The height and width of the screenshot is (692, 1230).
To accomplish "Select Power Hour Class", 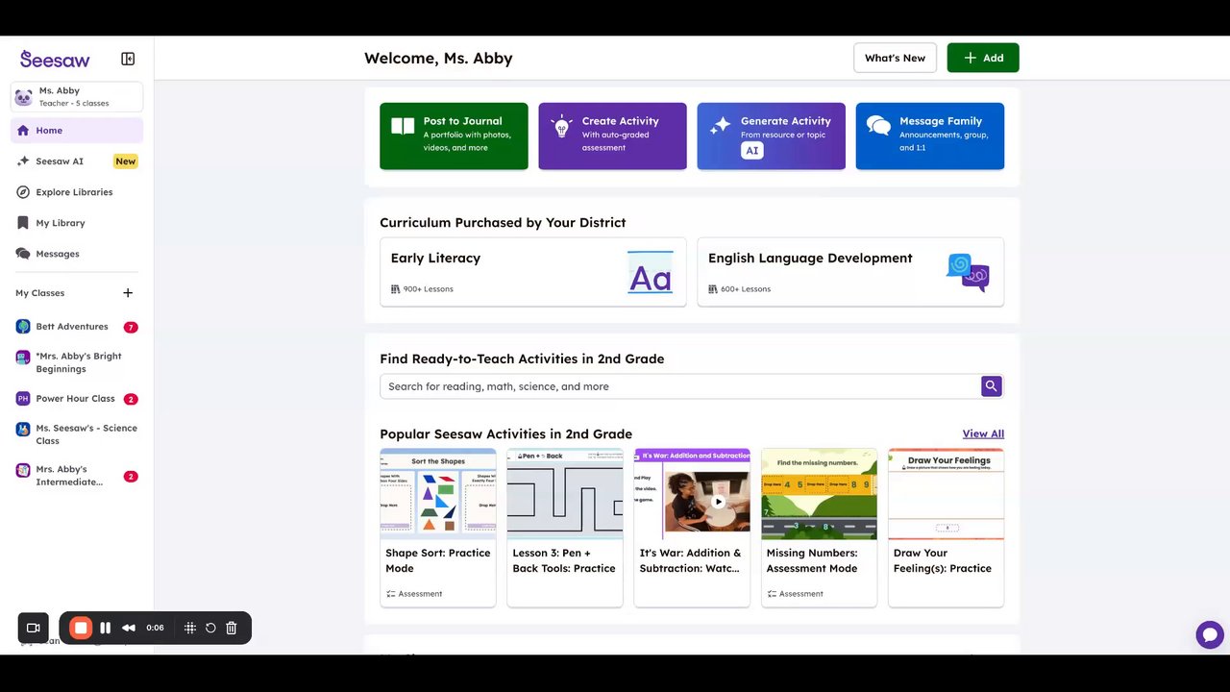I will tap(77, 399).
